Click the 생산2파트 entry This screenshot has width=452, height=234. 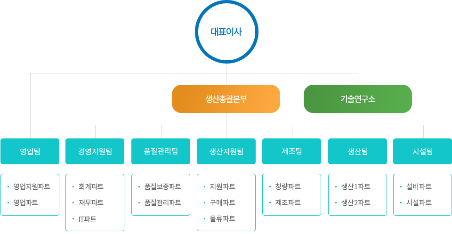[x=356, y=202]
